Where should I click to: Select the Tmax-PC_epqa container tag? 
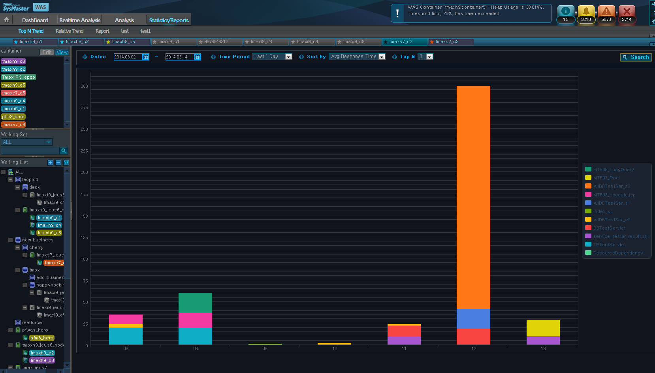(19, 77)
